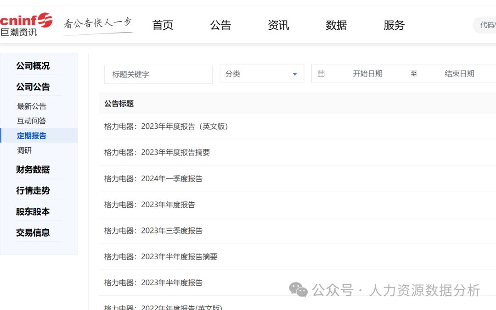Click the calendar icon in date filter
The height and width of the screenshot is (310, 496).
321,74
